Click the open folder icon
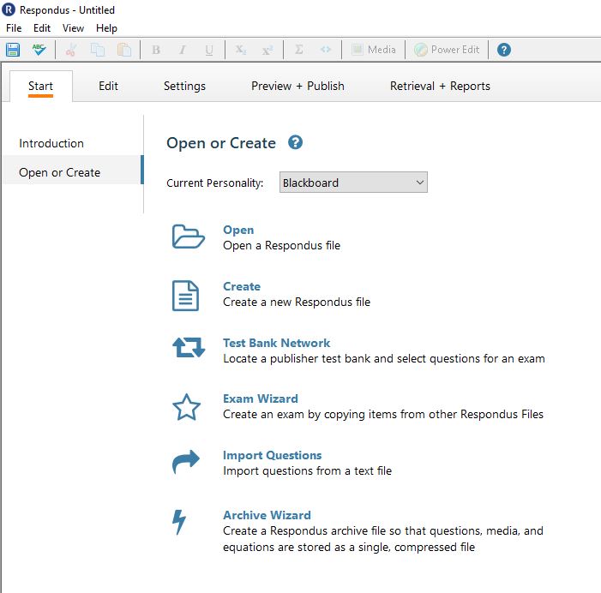Screen dimensions: 601x593 point(188,237)
